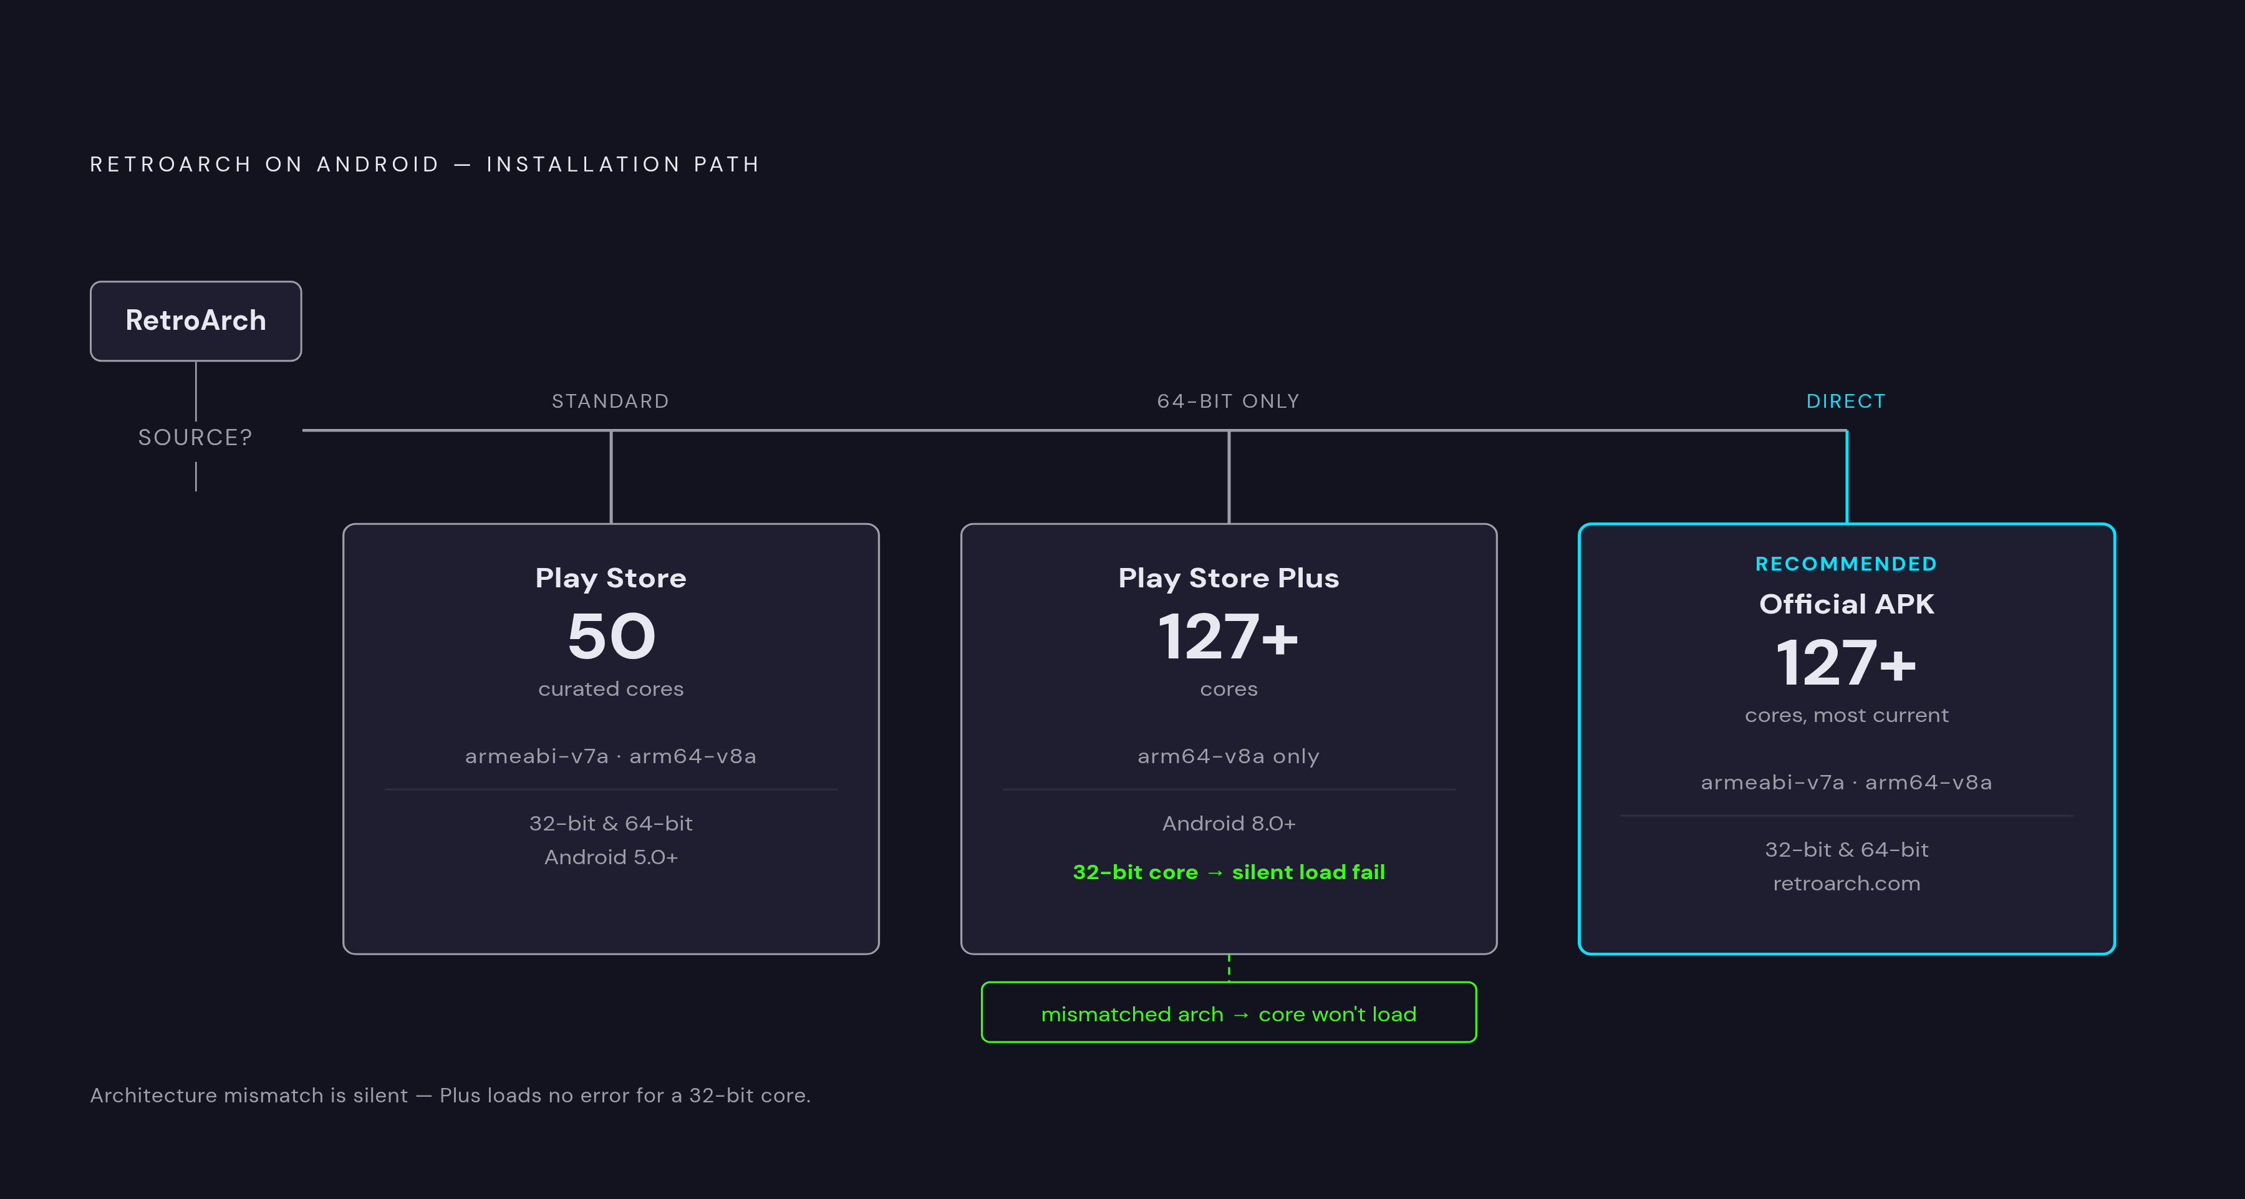2245x1199 pixels.
Task: Click 'armeabi-v7a · arm64-v8a' in Play Store card
Action: [611, 756]
